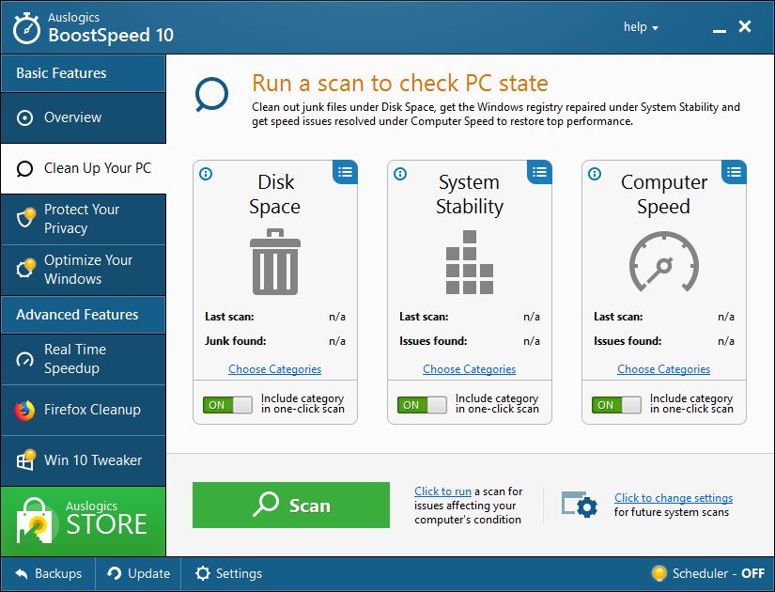
Task: Check for Update in bottom bar
Action: pos(138,574)
